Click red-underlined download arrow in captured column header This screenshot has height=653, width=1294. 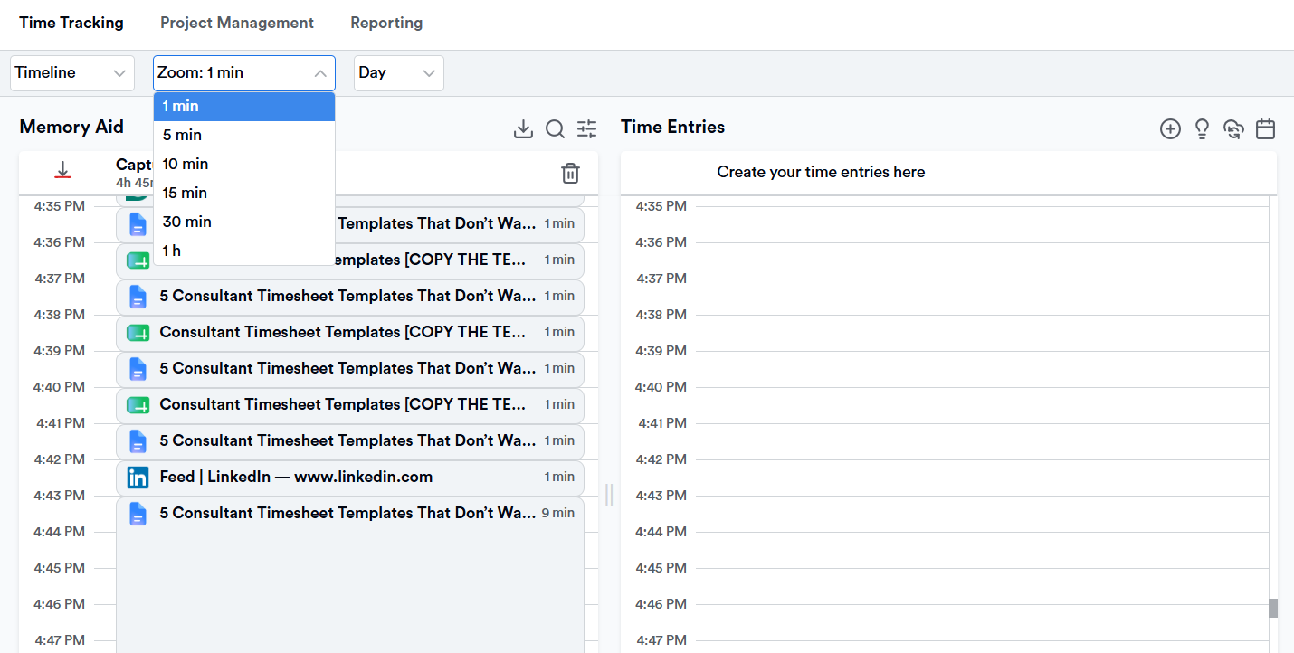tap(62, 170)
